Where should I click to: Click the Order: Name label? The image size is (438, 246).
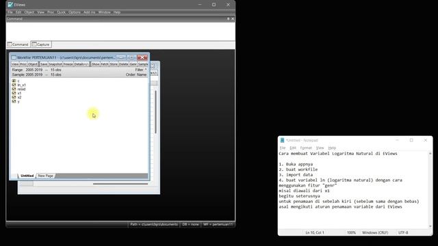(x=136, y=74)
